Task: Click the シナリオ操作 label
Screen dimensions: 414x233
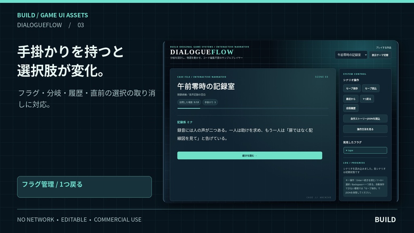Action: (351, 80)
